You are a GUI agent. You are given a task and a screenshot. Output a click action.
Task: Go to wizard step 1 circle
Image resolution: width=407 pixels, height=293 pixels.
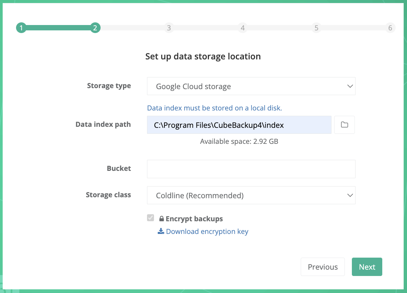21,28
